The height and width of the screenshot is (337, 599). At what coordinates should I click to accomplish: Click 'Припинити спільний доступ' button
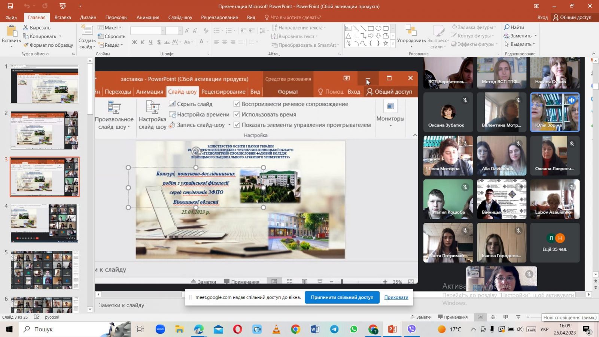tap(342, 297)
